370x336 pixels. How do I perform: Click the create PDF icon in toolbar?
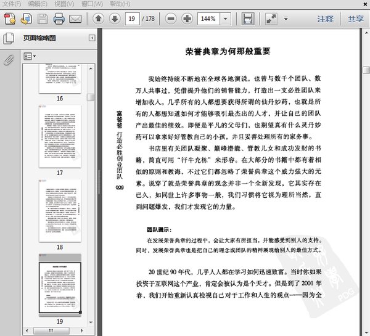[10, 18]
